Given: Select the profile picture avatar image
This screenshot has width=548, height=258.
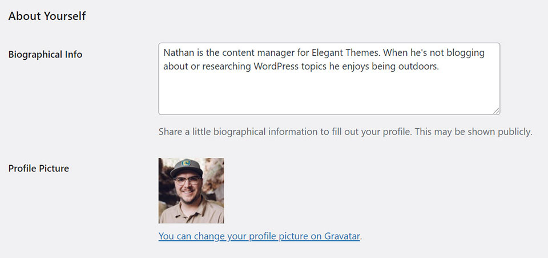Looking at the screenshot, I should coord(191,191).
